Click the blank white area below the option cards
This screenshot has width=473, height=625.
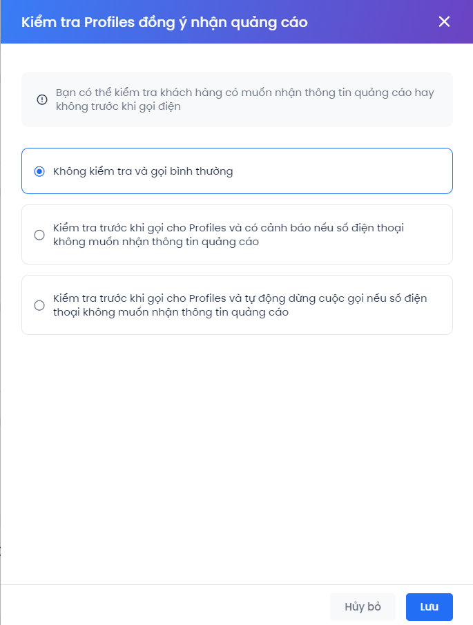pyautogui.click(x=237, y=459)
